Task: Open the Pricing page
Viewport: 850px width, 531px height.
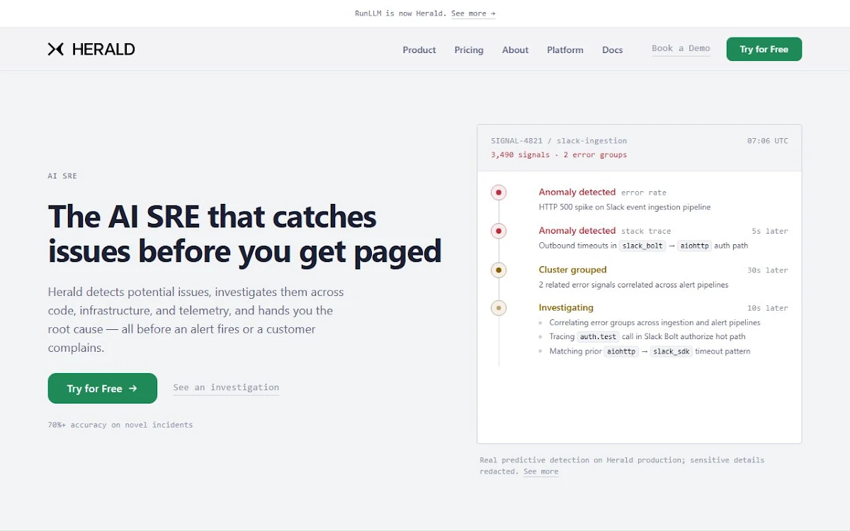Action: click(x=469, y=50)
